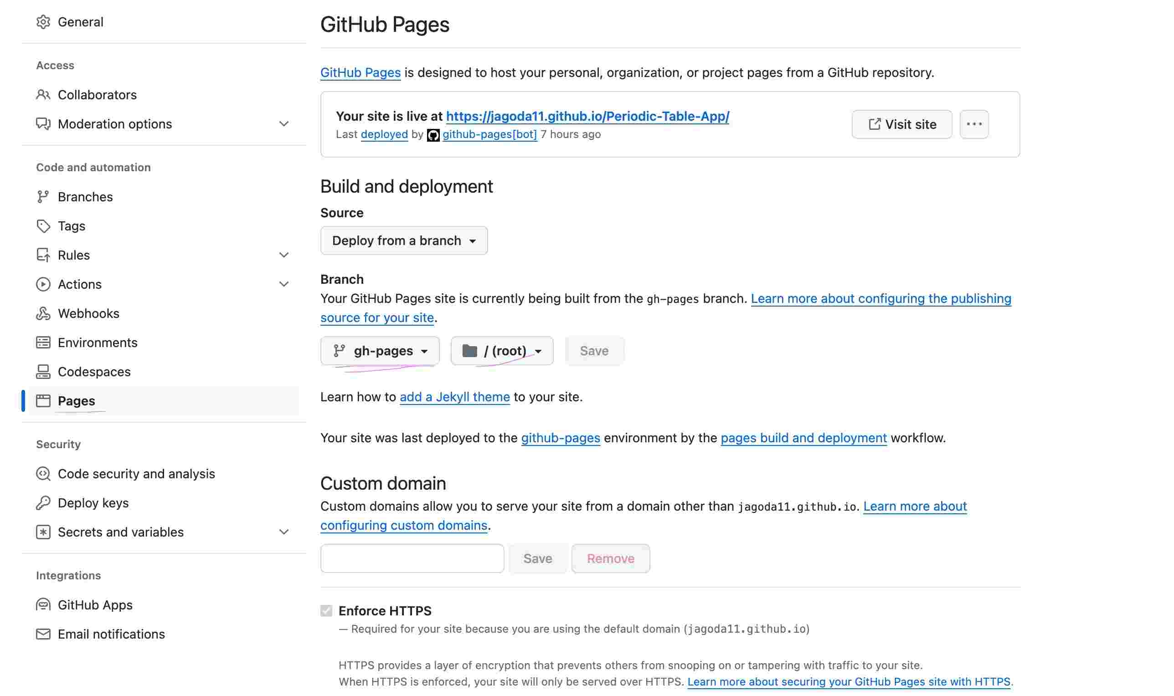Select the Pages browser icon

(43, 400)
